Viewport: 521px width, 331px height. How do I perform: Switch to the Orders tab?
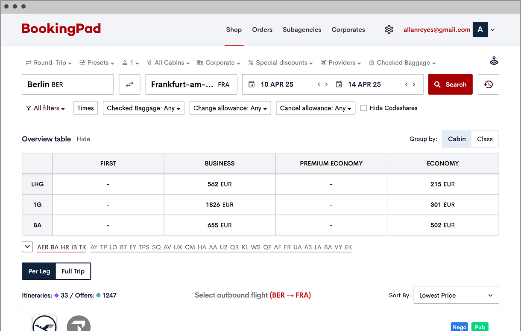tap(262, 30)
